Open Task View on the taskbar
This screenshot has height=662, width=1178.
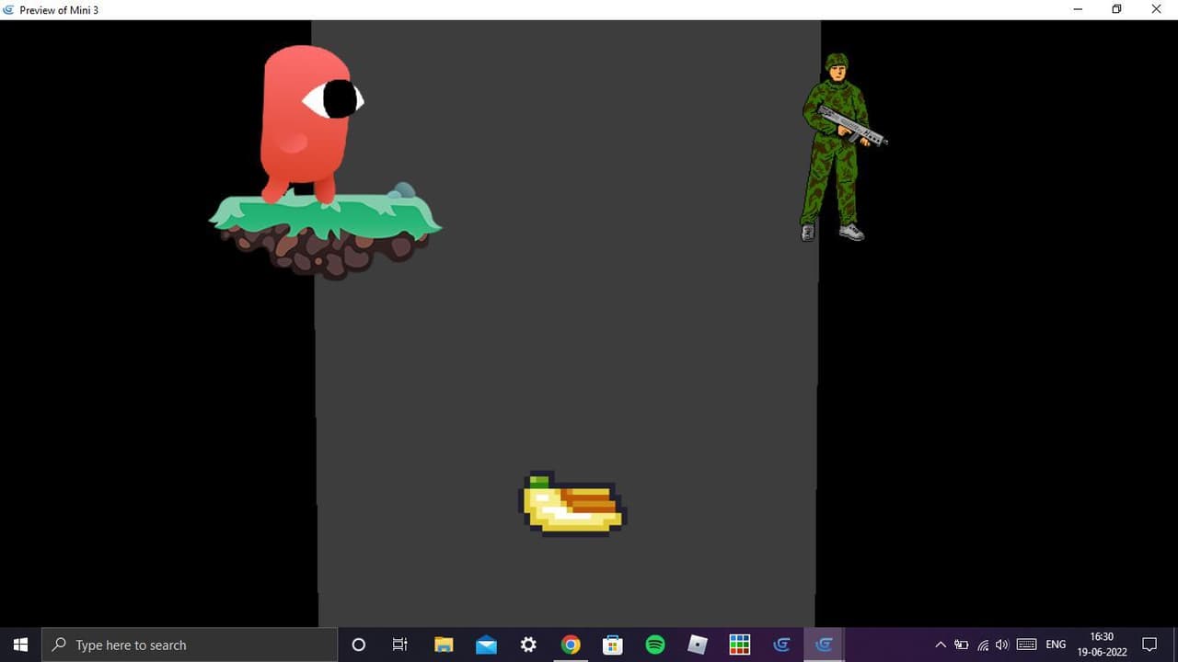click(400, 645)
